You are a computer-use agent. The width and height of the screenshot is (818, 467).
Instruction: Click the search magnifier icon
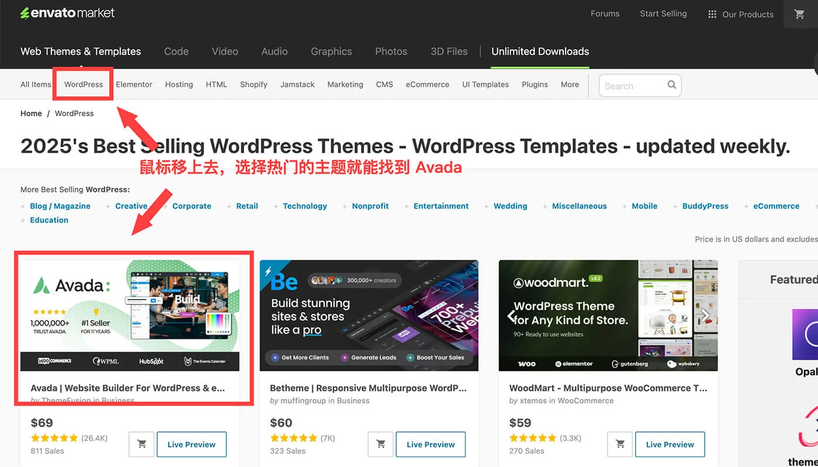[671, 85]
